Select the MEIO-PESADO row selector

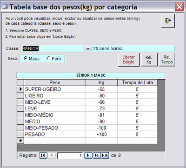20,128
